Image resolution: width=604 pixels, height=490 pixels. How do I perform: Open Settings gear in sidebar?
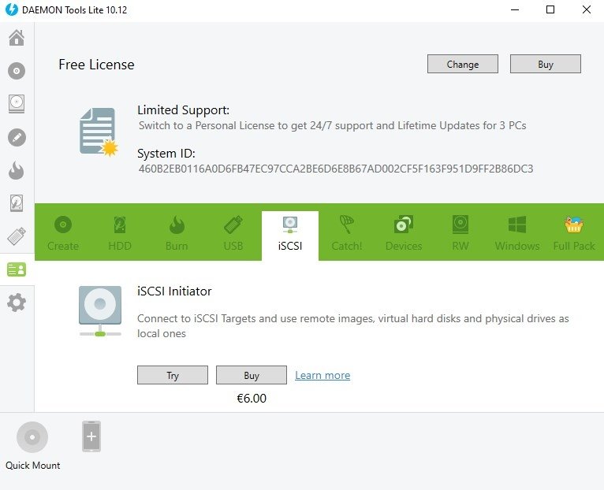pyautogui.click(x=17, y=303)
